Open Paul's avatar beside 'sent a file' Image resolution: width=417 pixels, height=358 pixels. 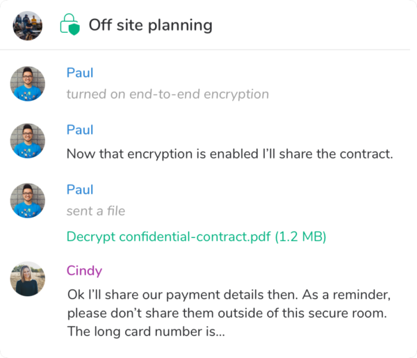27,200
